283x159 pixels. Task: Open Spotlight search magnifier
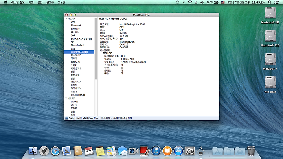click(x=270, y=2)
